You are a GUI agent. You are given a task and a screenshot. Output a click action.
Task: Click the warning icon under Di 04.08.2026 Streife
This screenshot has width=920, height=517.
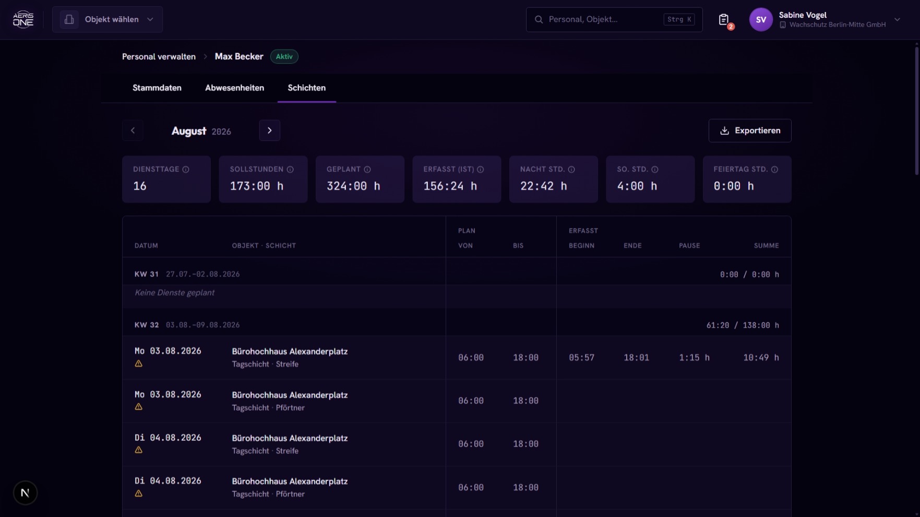[x=139, y=450]
